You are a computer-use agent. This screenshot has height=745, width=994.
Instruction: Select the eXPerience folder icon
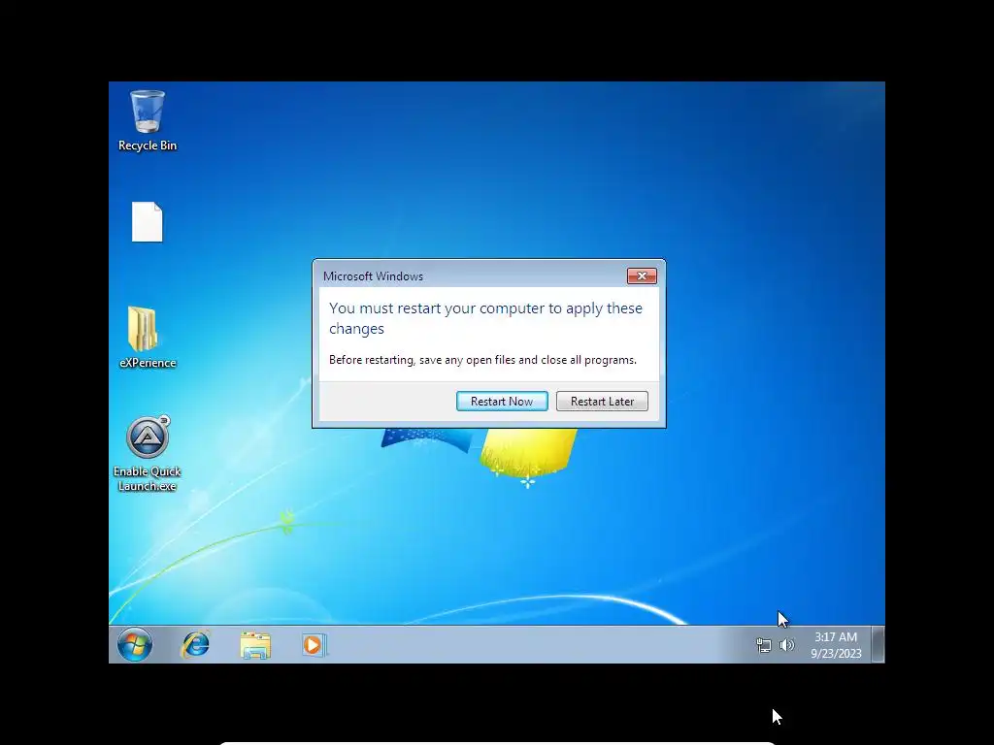tap(148, 338)
